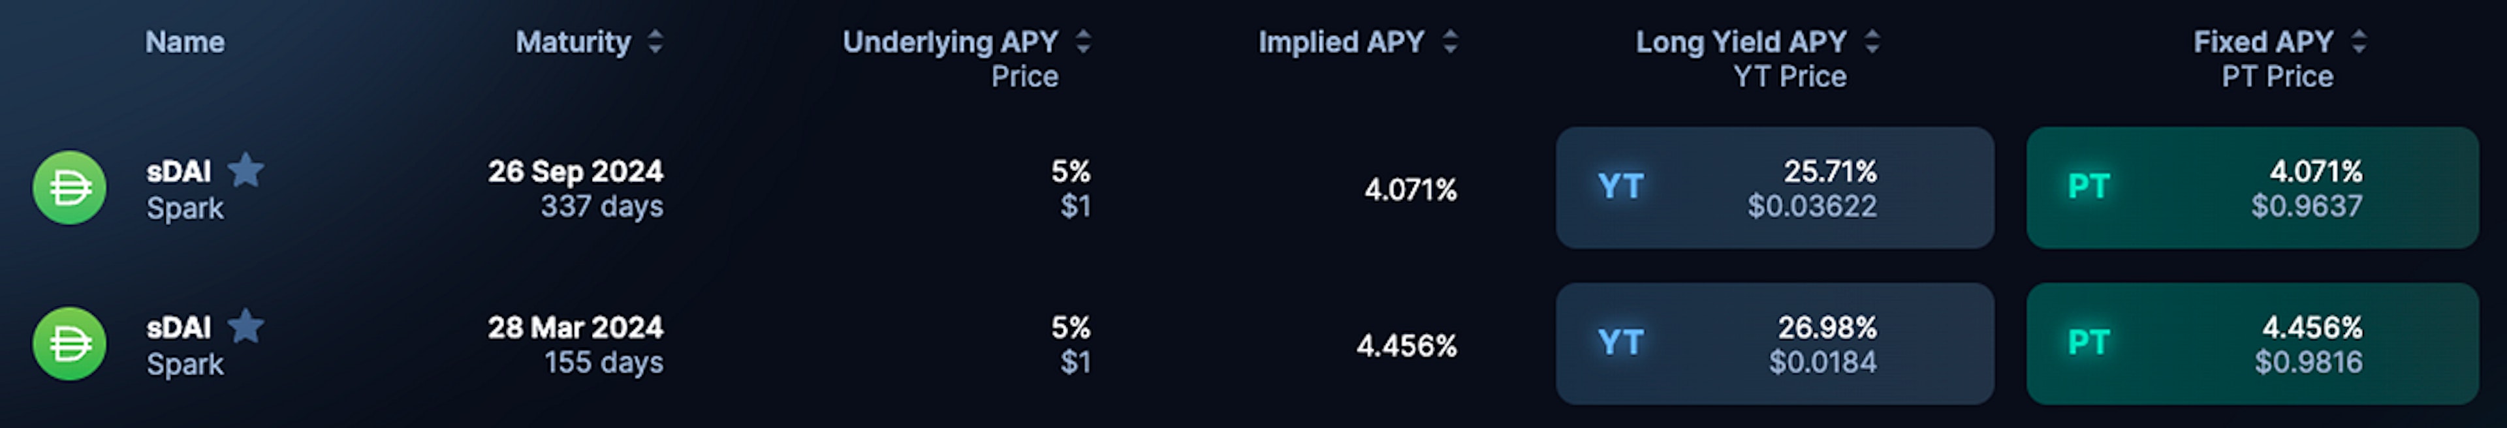Click the Fixed APY column header label

2263,42
